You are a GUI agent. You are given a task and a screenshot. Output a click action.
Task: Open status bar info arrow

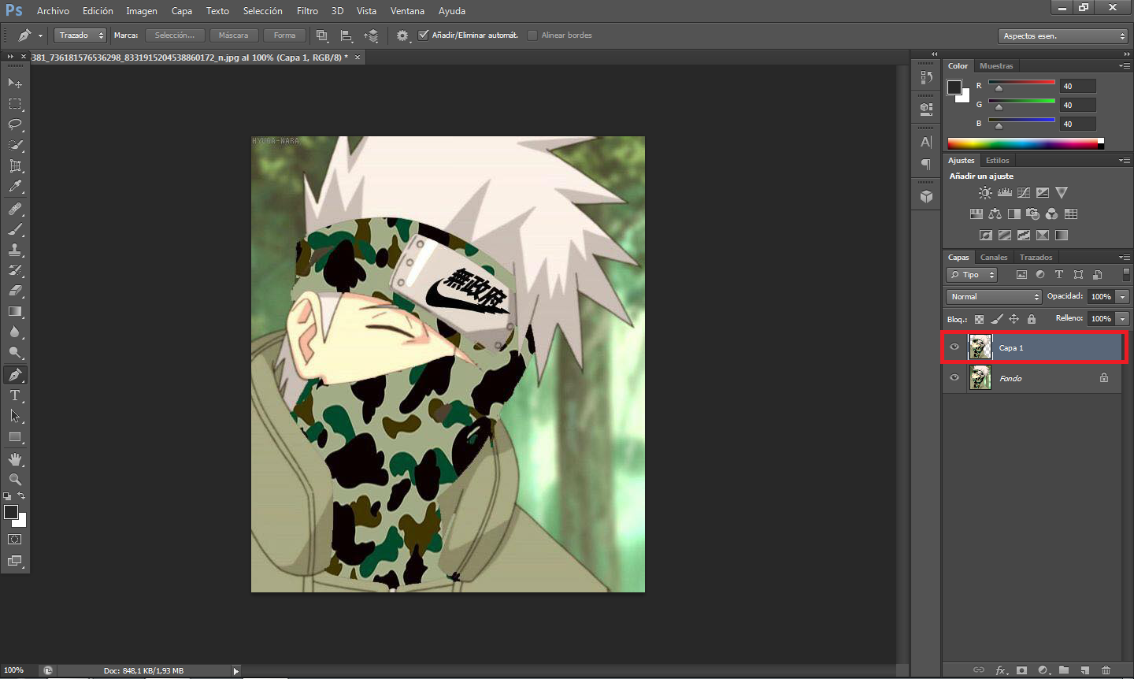coord(235,671)
